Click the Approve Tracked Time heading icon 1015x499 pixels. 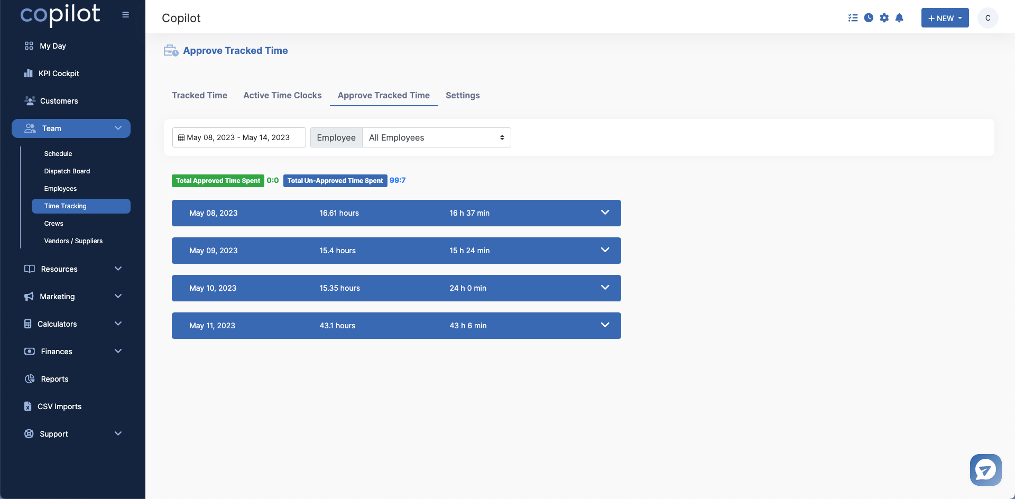tap(171, 51)
